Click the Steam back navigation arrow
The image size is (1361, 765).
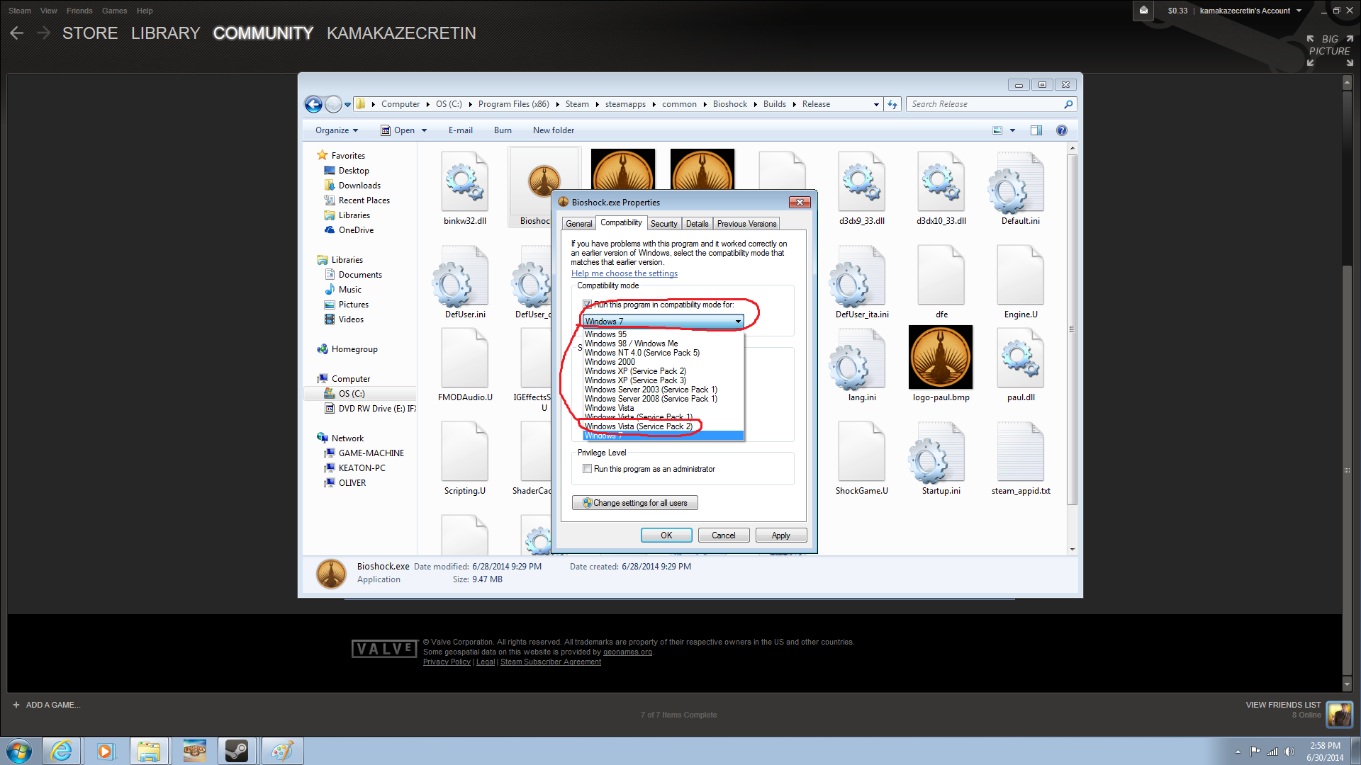17,33
